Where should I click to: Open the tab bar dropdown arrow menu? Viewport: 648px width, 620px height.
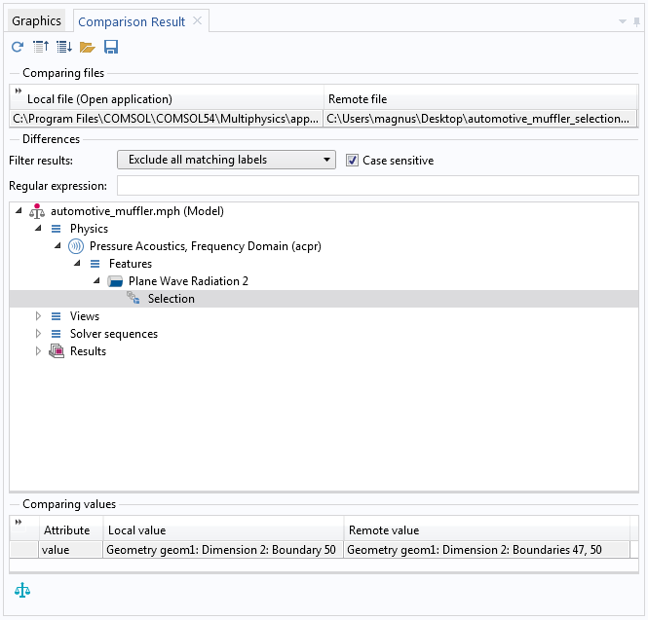click(623, 21)
